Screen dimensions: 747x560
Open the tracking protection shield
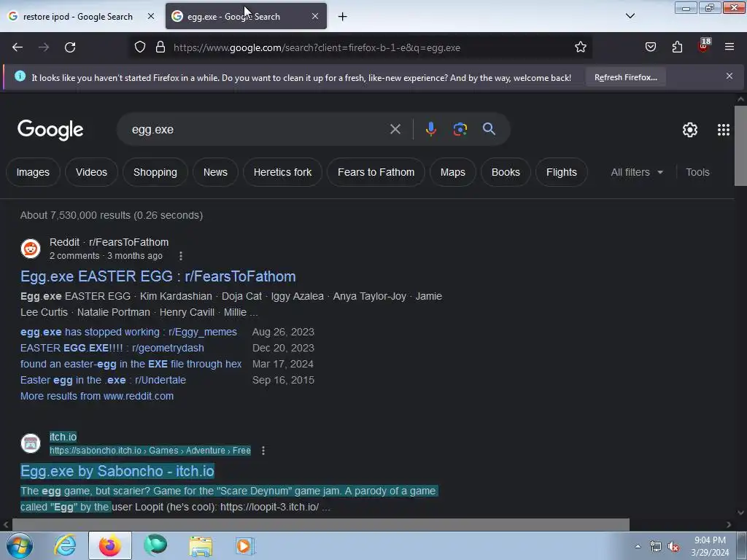click(139, 47)
